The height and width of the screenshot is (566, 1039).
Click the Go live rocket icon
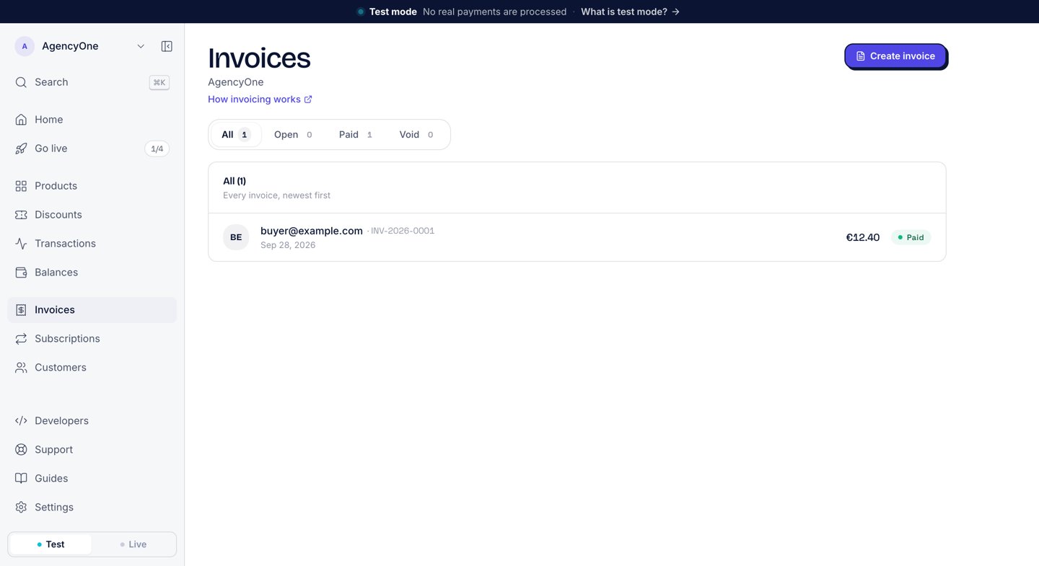pyautogui.click(x=21, y=149)
